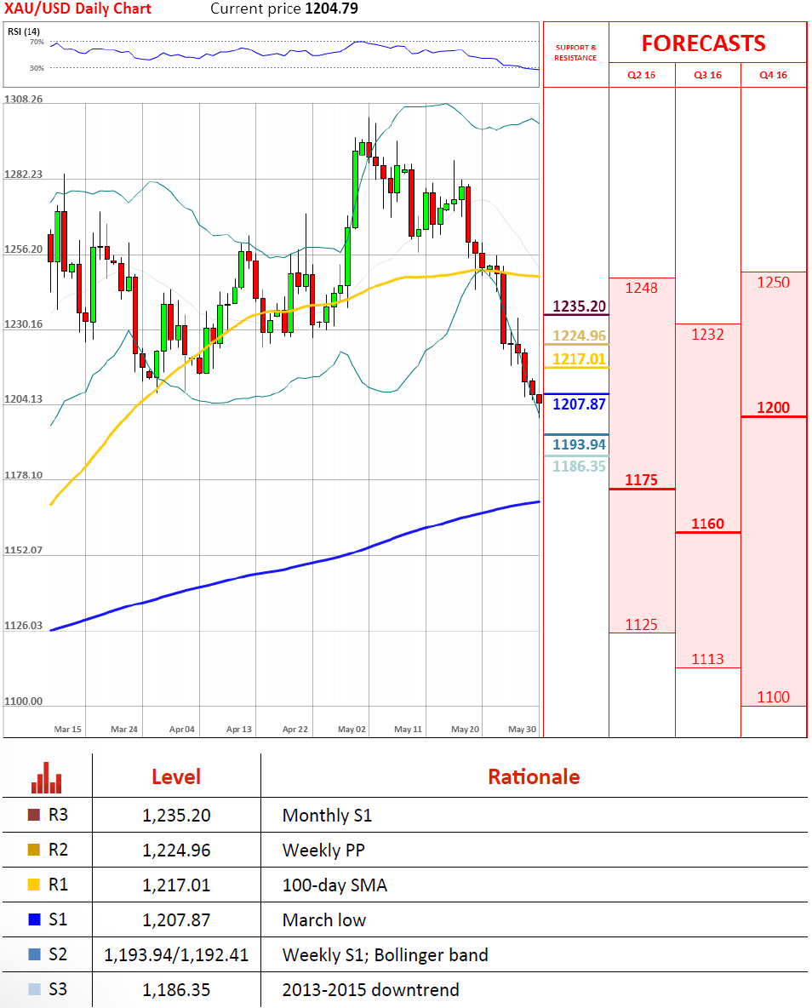Click the May 02 date axis label
The width and height of the screenshot is (812, 1008).
(x=352, y=729)
